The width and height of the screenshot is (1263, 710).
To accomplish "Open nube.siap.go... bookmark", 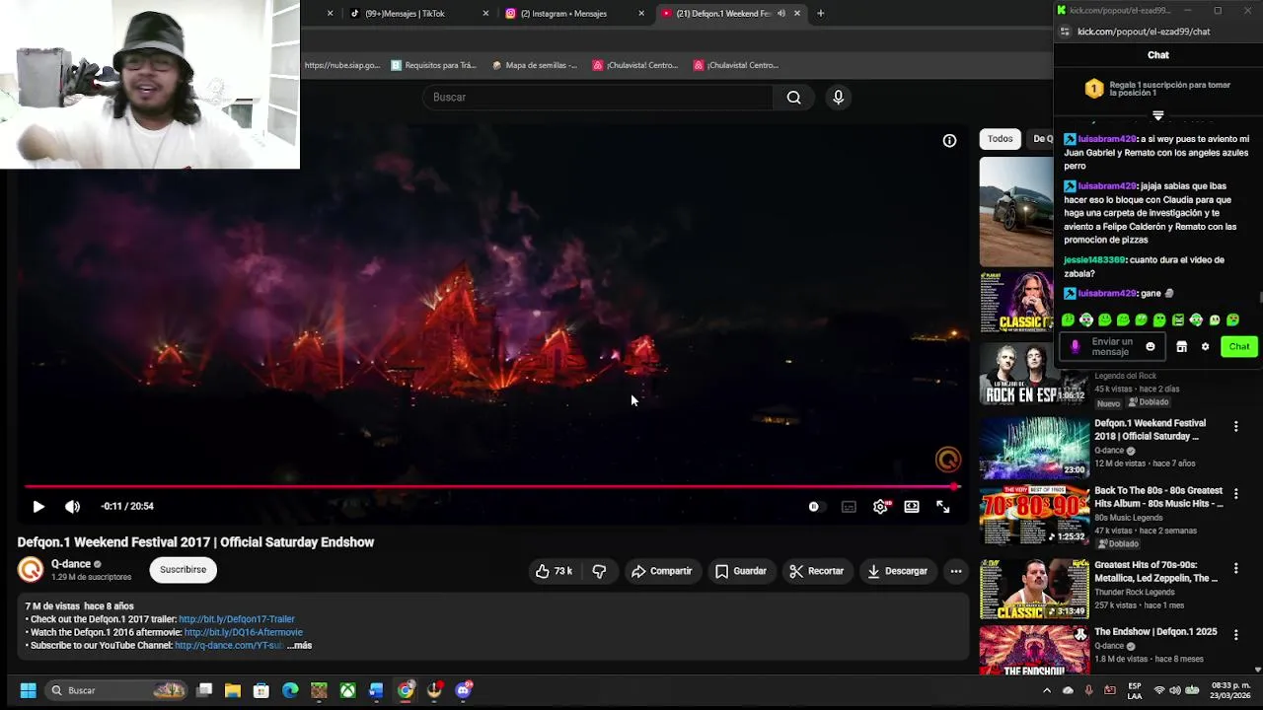I will click(x=342, y=65).
